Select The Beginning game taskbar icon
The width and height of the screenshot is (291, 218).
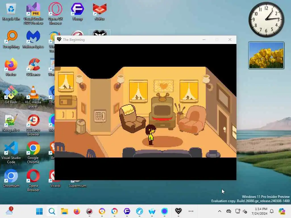pos(178,211)
